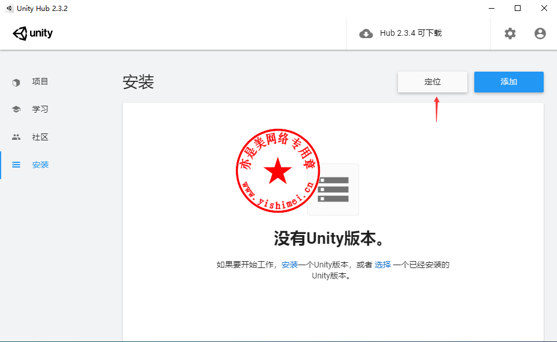This screenshot has height=342, width=557.
Task: Maximize the Unity Hub window
Action: (x=518, y=8)
